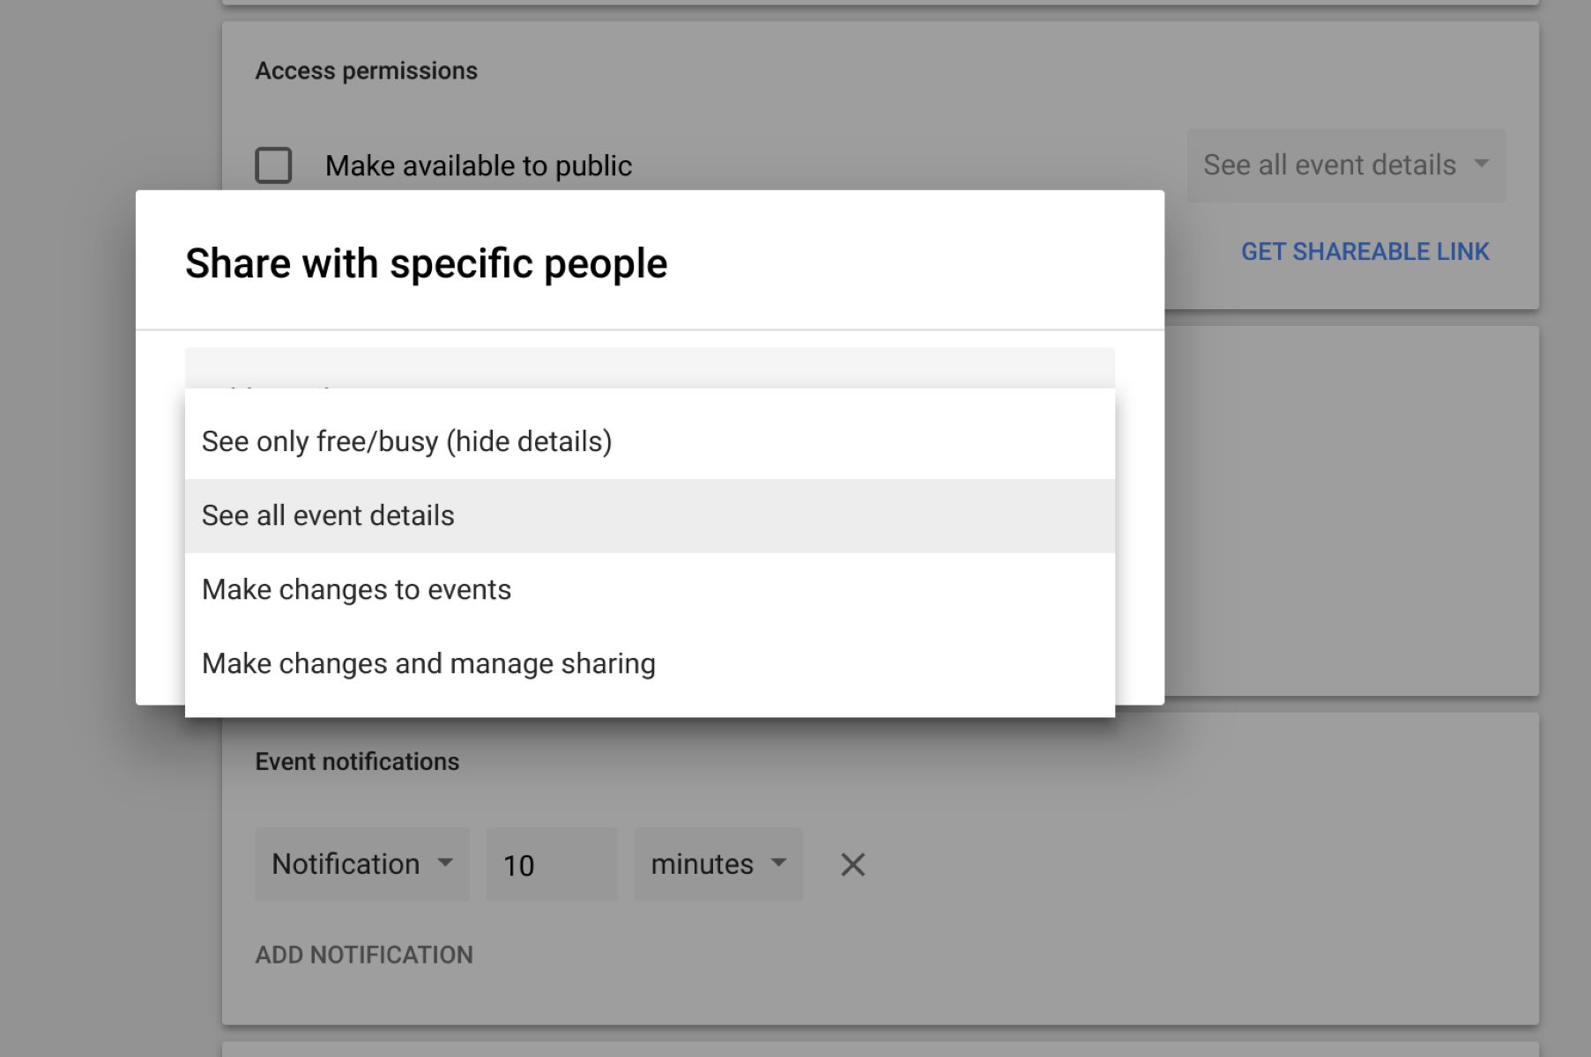
Task: Click the Make available to public label
Action: (x=479, y=166)
